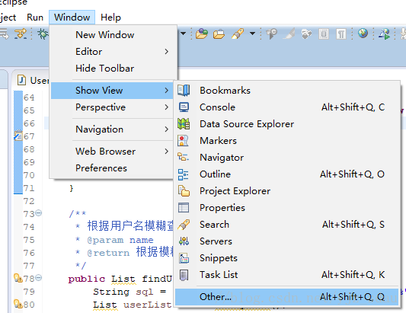Collapse the comment fold at line 73
406x313 pixels.
[x=39, y=213]
